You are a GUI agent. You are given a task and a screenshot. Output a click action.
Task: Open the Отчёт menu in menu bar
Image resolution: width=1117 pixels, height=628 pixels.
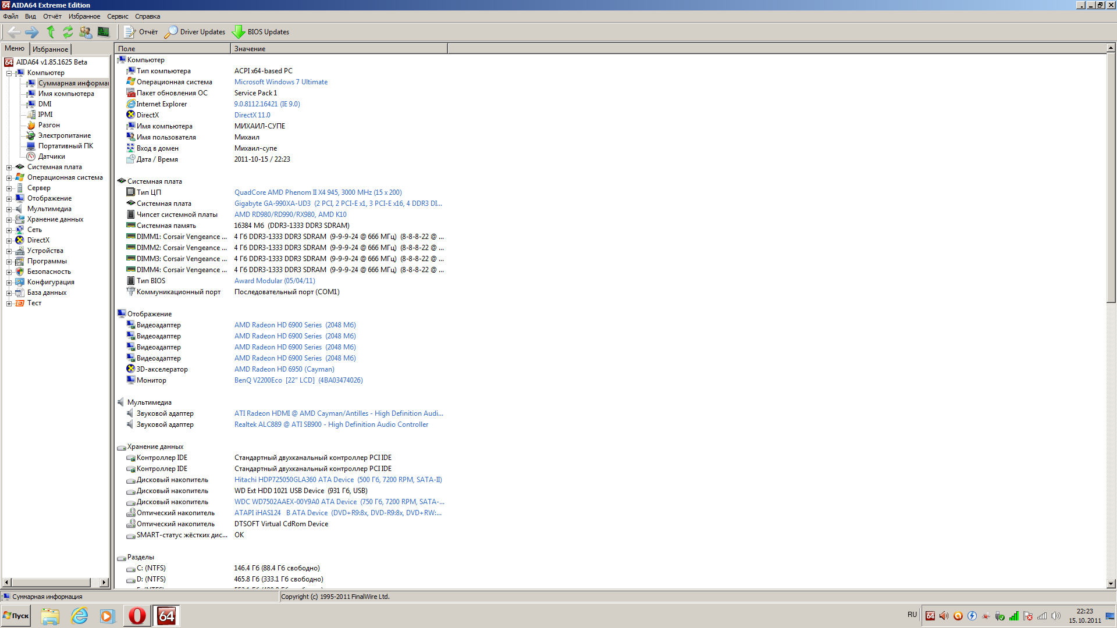click(x=52, y=16)
